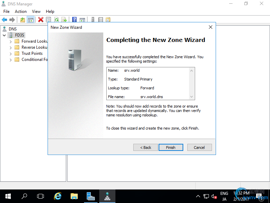Open the Help menu
Image resolution: width=270 pixels, height=203 pixels.
click(x=50, y=12)
